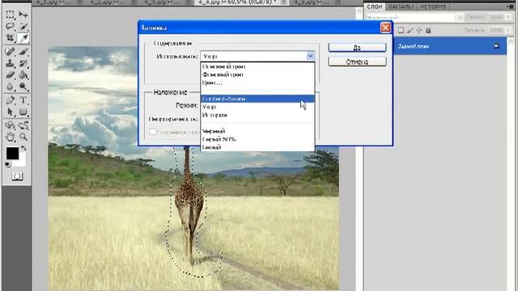Reset to default black and white colors
The image size is (518, 291).
pyautogui.click(x=7, y=164)
